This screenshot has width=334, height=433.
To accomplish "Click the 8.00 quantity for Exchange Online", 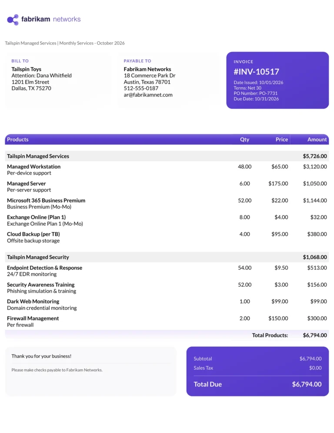I will [245, 217].
